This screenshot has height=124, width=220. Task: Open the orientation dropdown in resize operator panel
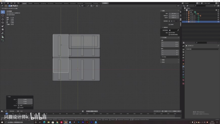coord(25,105)
